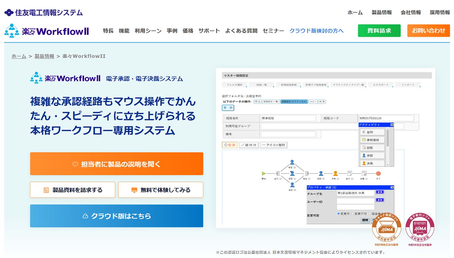Viewport: 454px width, 258px height.
Task: Collapse the アクティビティ palette via minus icon
Action: click(x=392, y=125)
